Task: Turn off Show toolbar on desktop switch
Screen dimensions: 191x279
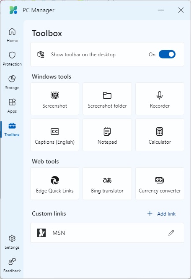Action: point(167,54)
